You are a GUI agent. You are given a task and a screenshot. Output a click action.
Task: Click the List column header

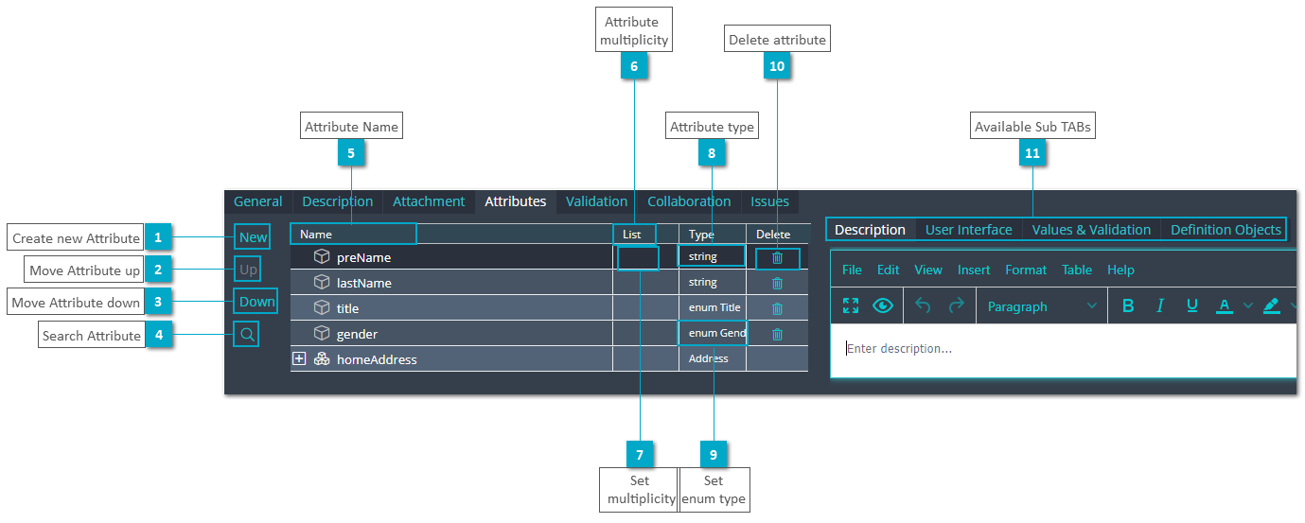(645, 234)
